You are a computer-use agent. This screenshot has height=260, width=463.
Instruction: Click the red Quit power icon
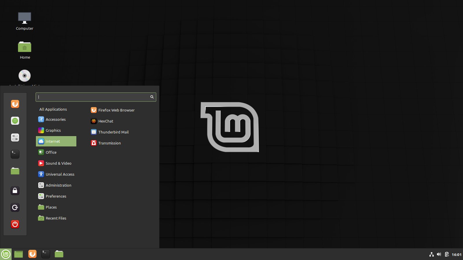(15, 224)
